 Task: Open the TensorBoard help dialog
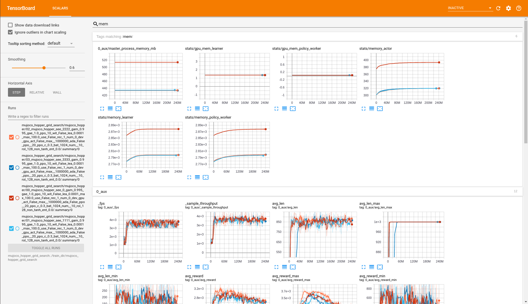point(519,8)
